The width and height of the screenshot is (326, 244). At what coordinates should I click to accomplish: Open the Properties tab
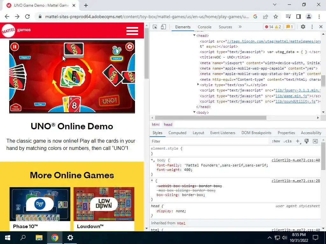pos(286,133)
